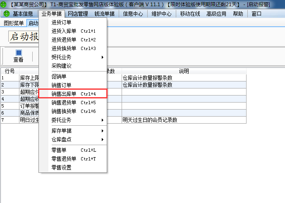Open the 基本信息 menu

[x=23, y=14]
